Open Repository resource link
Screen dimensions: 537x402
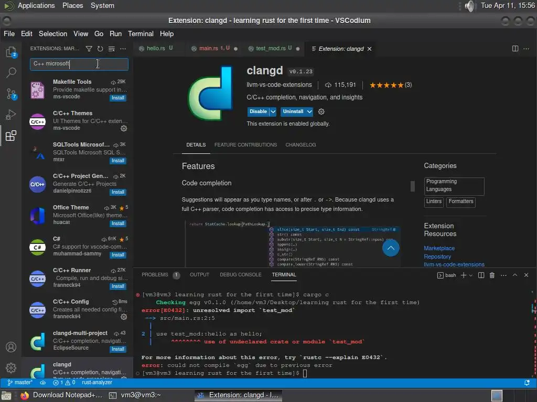(x=437, y=256)
